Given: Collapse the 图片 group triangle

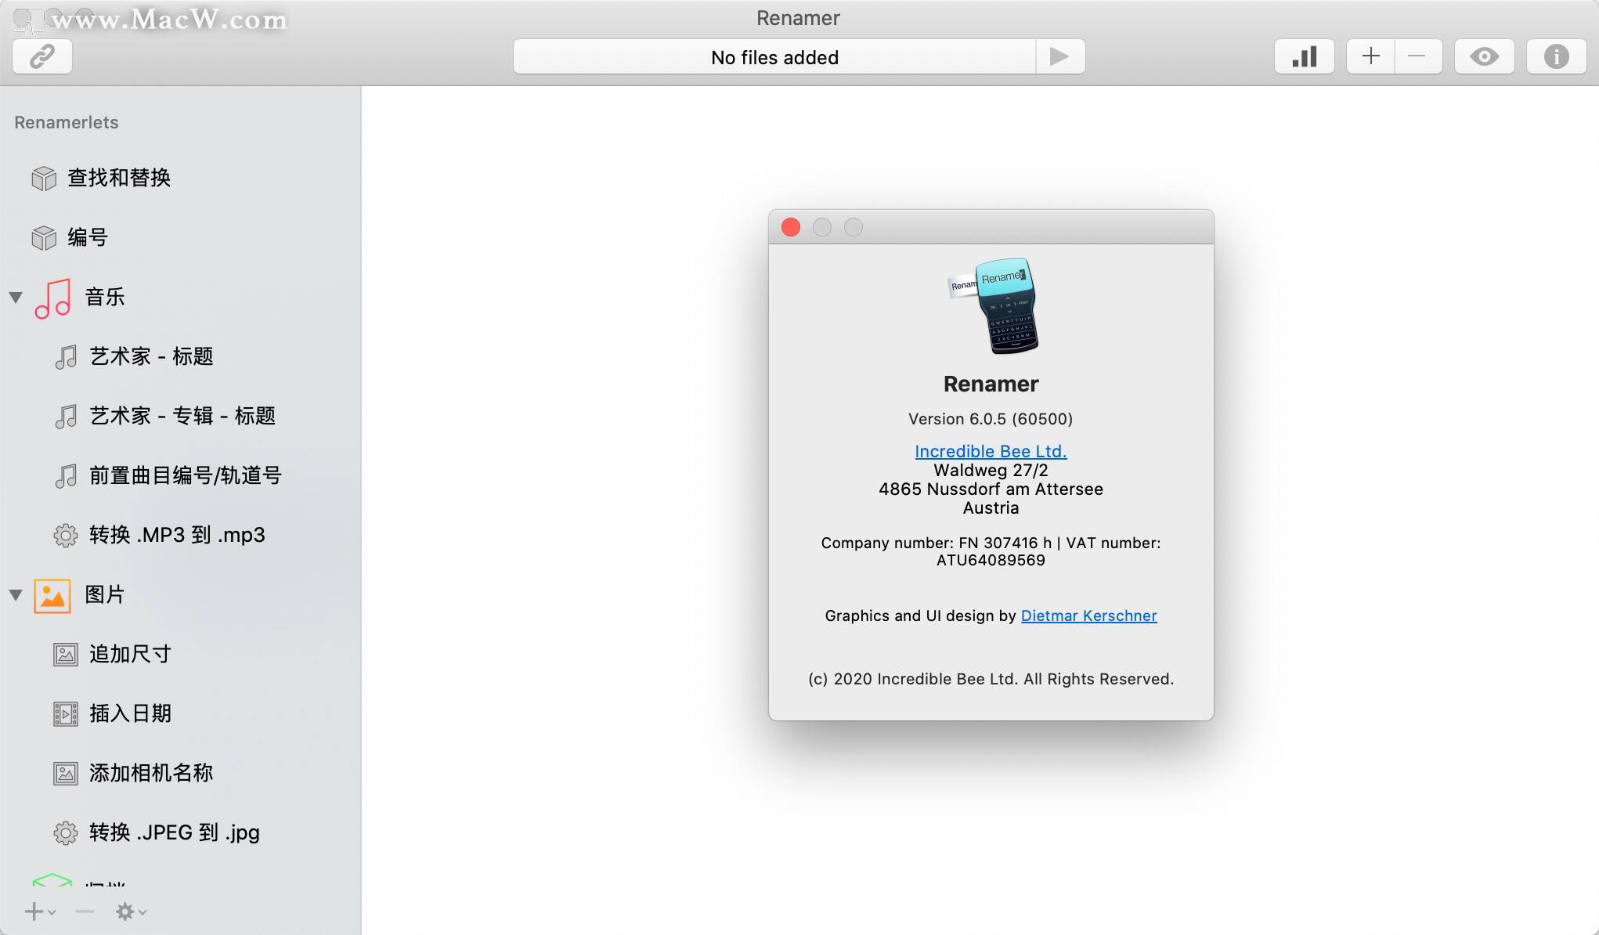Looking at the screenshot, I should [x=16, y=595].
